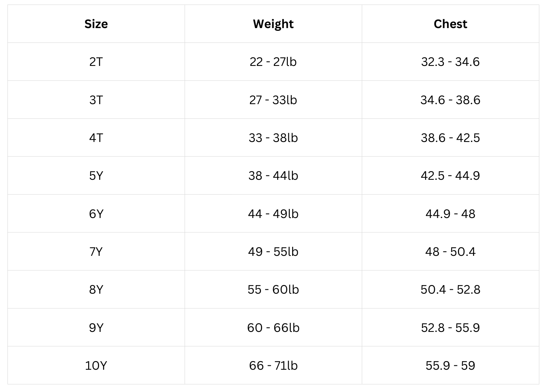Click the 22 - 27lb weight cell
The width and height of the screenshot is (546, 390).
point(273,62)
